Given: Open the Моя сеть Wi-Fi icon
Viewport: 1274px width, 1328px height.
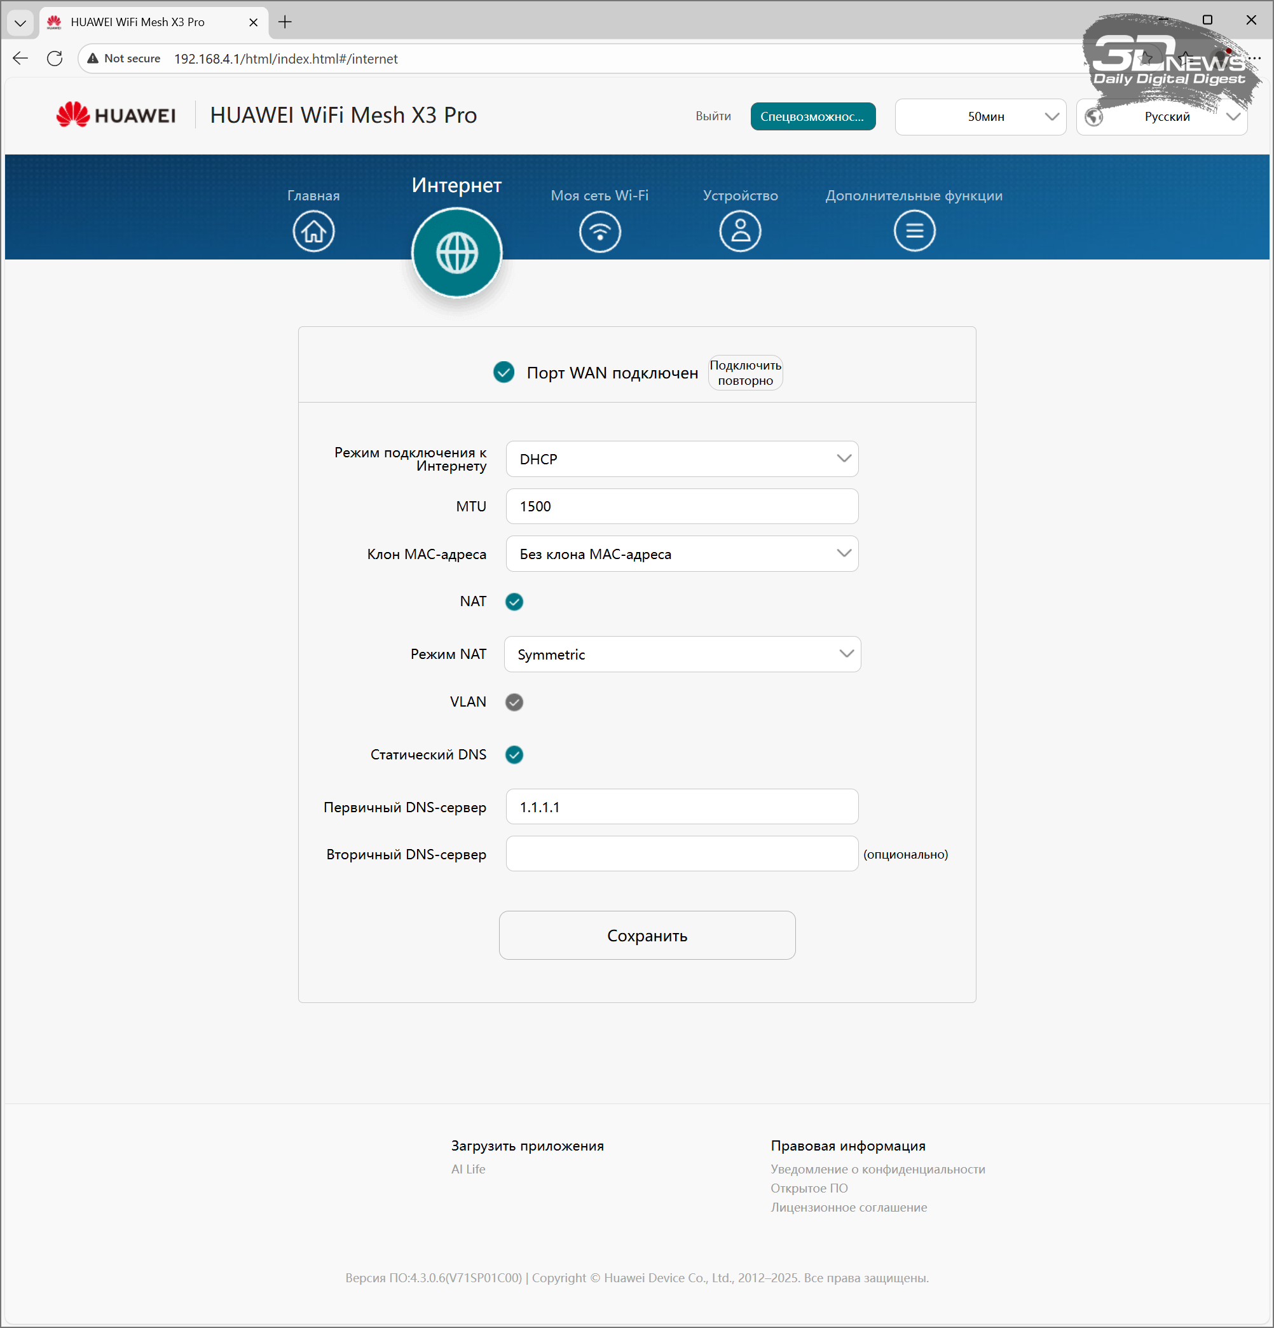Looking at the screenshot, I should point(599,231).
